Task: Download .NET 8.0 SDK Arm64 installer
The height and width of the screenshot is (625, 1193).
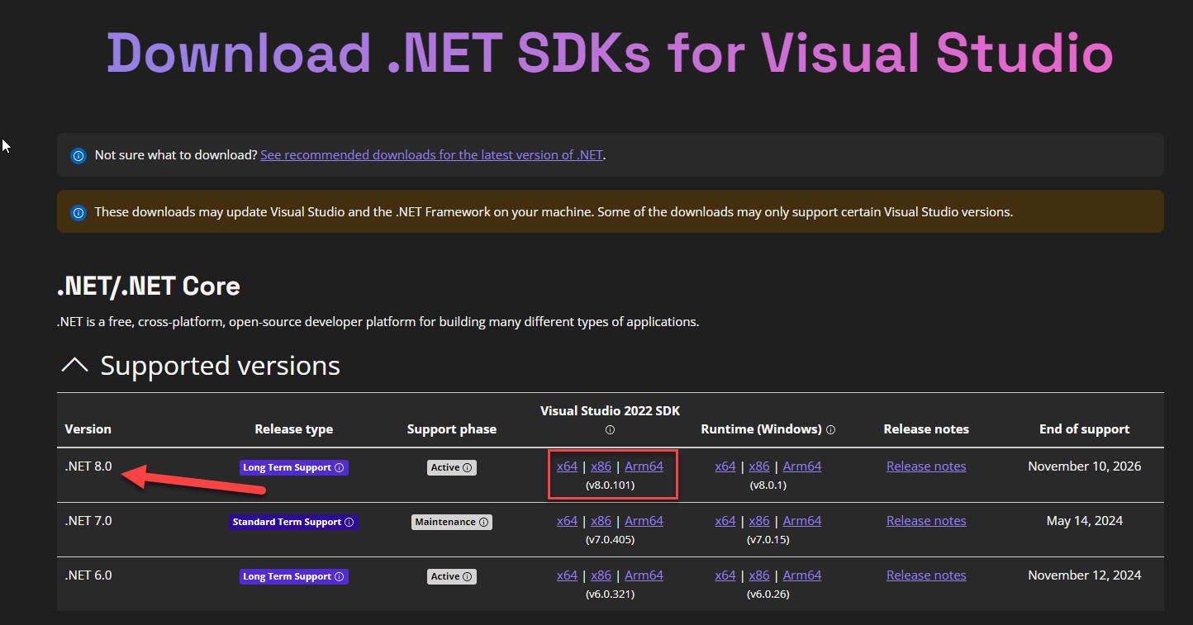Action: [644, 466]
